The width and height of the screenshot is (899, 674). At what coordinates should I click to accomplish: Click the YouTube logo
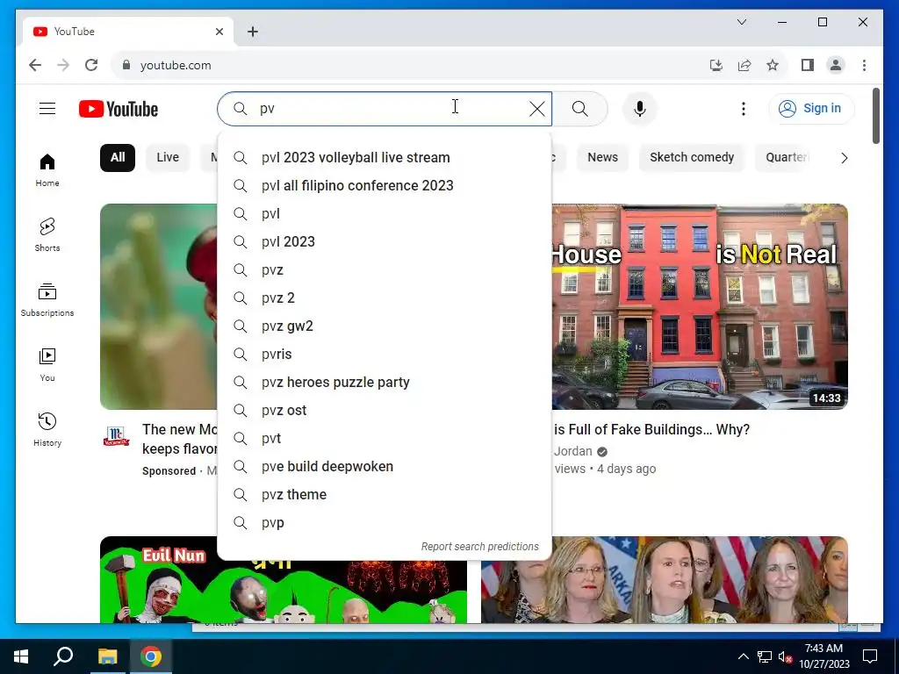point(119,109)
